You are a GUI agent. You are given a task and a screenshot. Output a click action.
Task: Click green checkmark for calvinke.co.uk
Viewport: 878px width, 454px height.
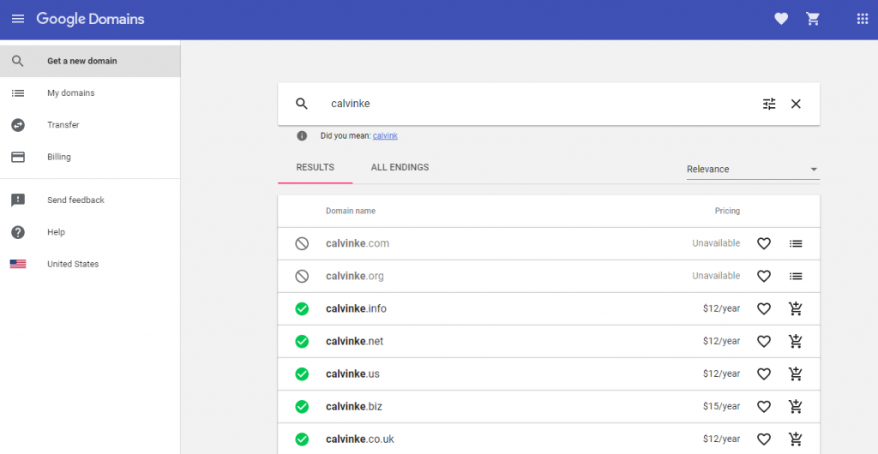pyautogui.click(x=302, y=439)
